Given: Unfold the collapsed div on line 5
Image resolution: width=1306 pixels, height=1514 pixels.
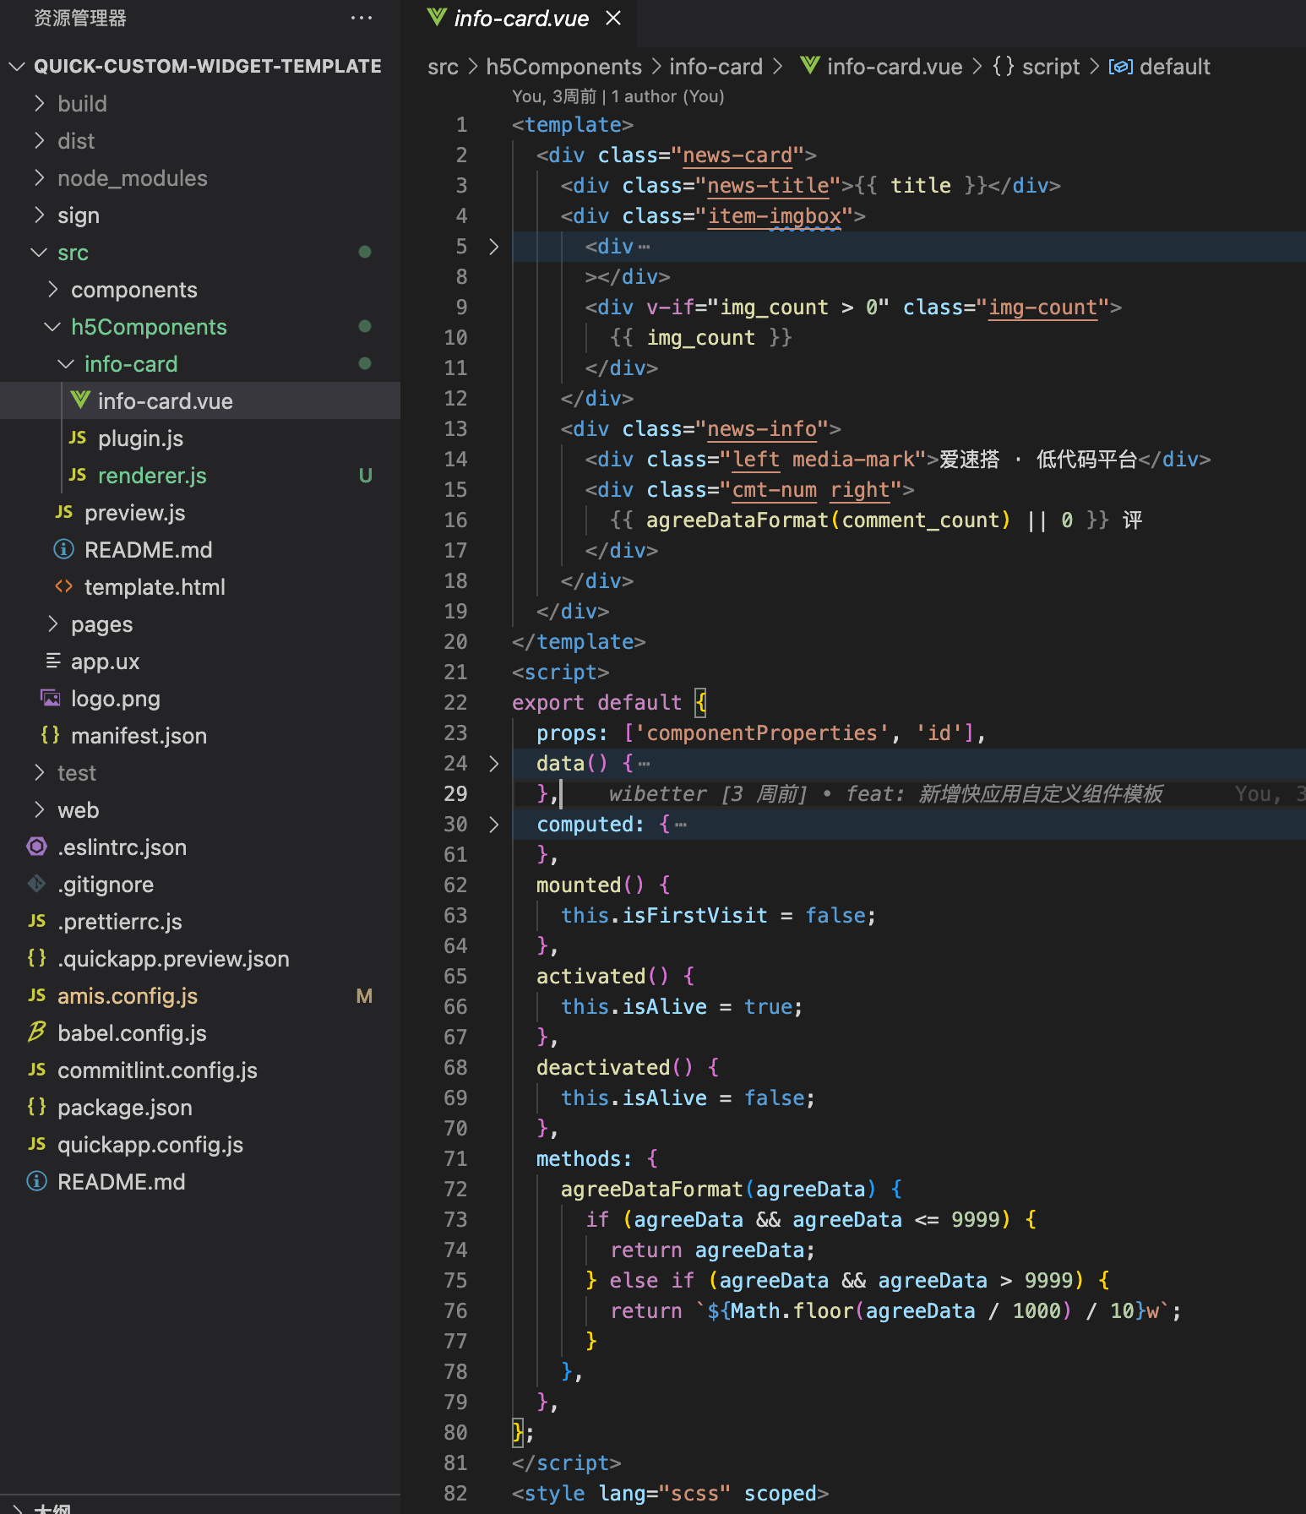Looking at the screenshot, I should [x=494, y=247].
